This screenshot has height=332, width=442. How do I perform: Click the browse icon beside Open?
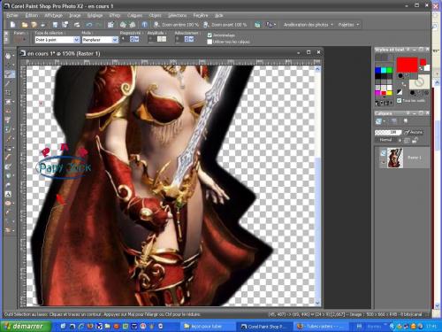(x=34, y=25)
